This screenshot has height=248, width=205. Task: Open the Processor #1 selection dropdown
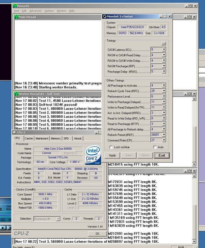(x=58, y=219)
